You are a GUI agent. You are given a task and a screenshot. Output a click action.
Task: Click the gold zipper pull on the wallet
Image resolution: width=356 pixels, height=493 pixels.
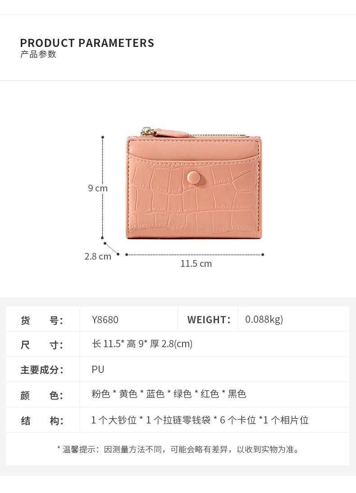[147, 131]
